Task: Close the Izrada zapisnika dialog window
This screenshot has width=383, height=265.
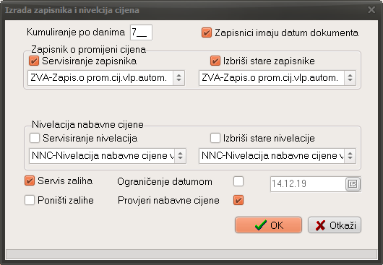Action: click(371, 10)
